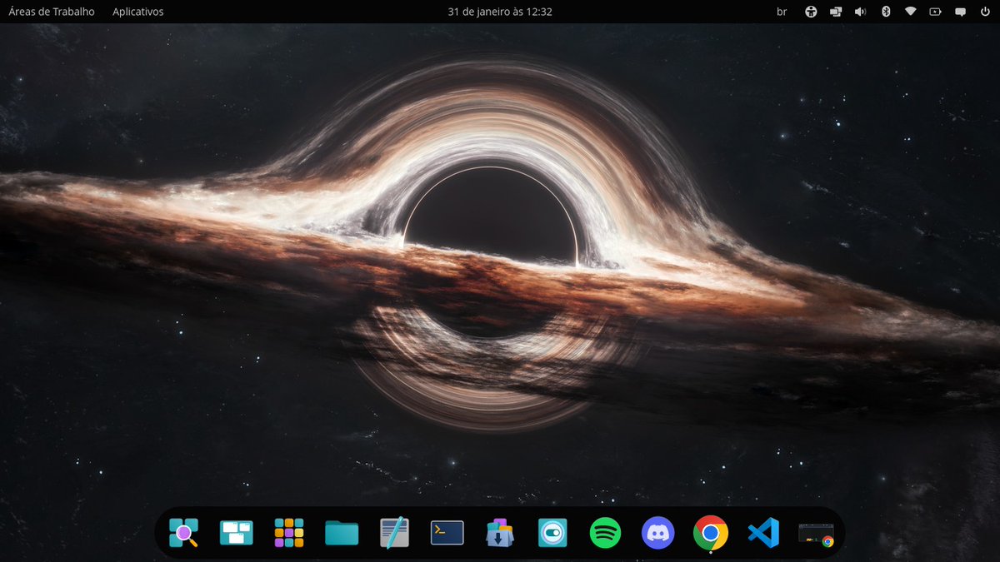Screen dimensions: 1000x562
Task: Switch the 'br' keyboard layout indicator
Action: point(782,12)
